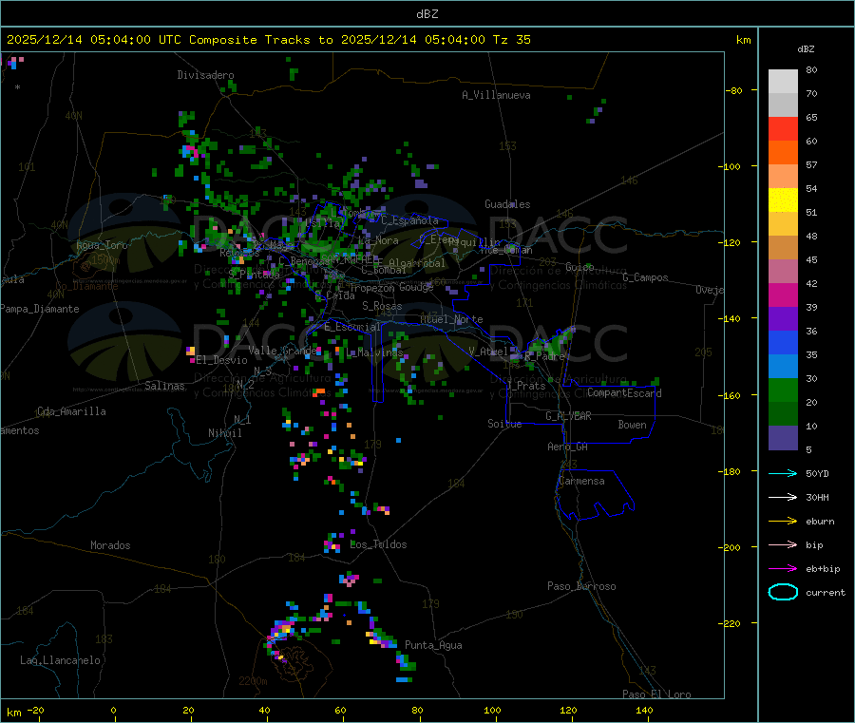Click the Nihuil map label

point(225,433)
